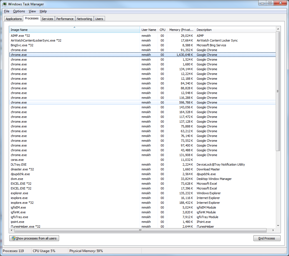Select the explorer.exe process
The width and height of the screenshot is (289, 256).
click(143, 193)
